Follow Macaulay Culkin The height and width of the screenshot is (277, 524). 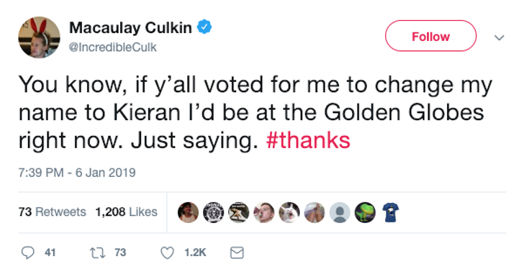pos(430,36)
